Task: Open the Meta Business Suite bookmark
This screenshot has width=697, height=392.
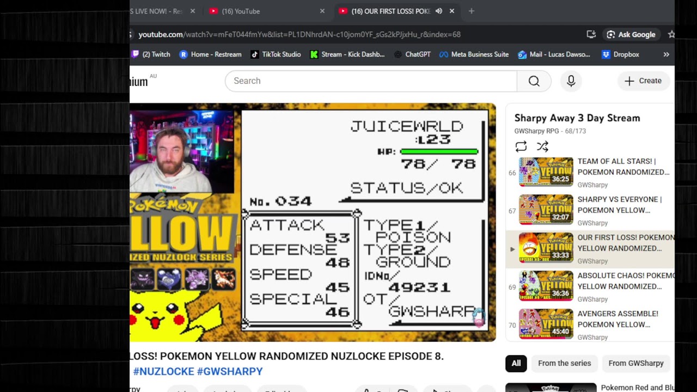Action: tap(474, 54)
